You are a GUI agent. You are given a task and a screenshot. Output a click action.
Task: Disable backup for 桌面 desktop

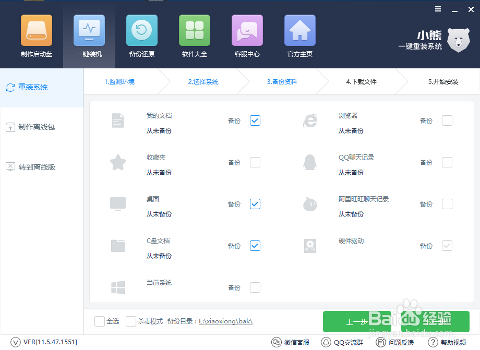tap(255, 204)
